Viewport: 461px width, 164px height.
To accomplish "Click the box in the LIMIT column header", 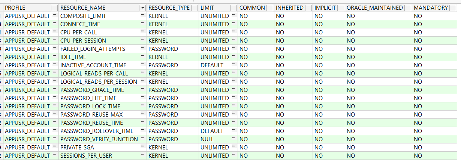I will pos(233,8).
